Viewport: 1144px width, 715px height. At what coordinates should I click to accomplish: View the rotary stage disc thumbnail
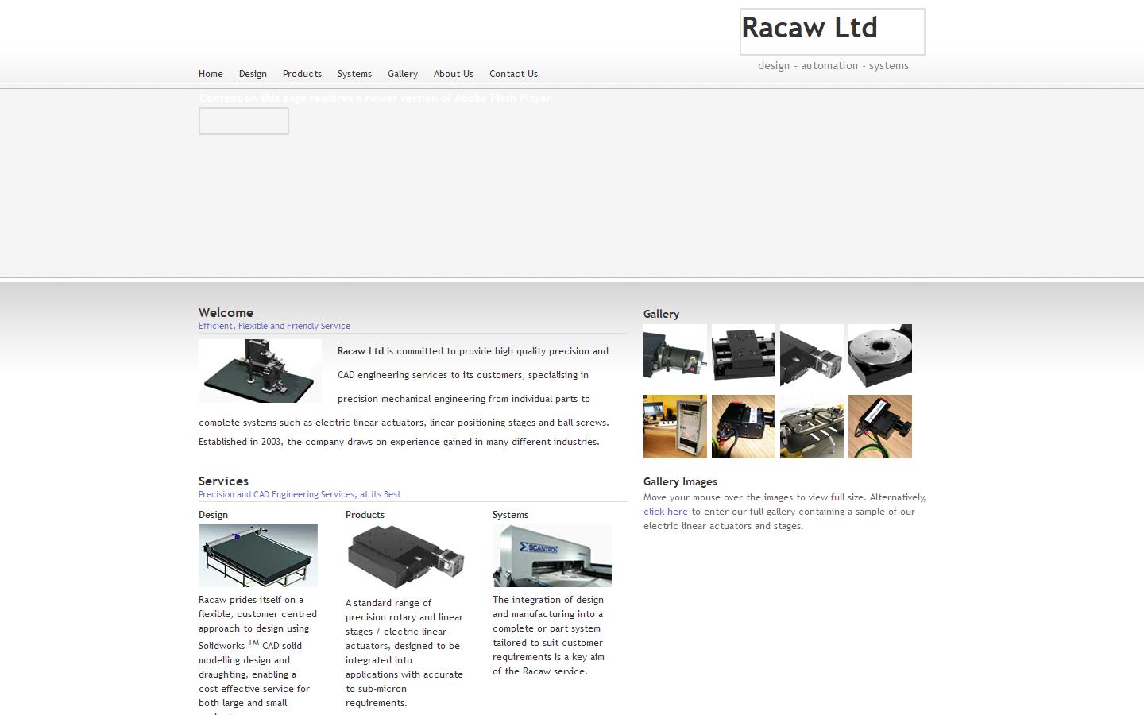880,355
